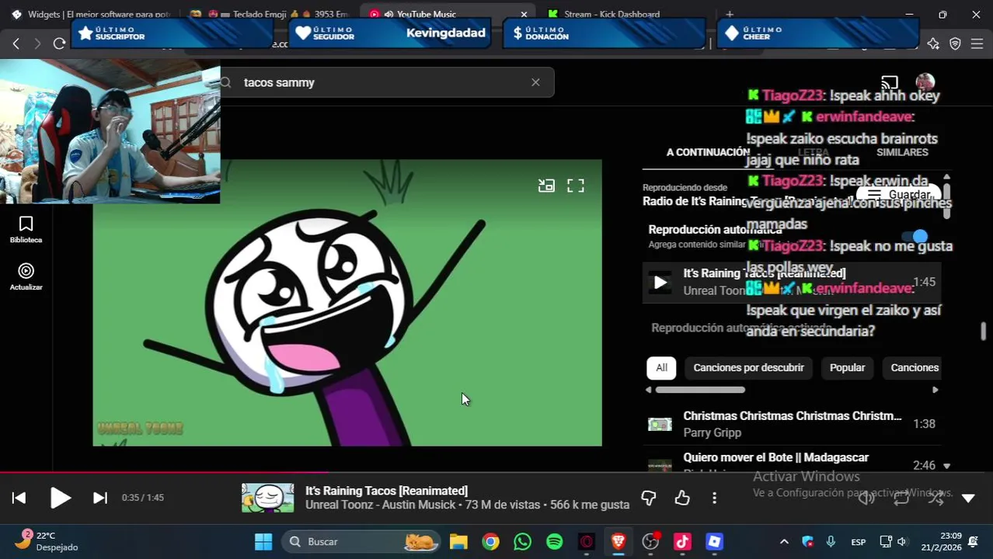Open the browser hamburger menu
This screenshot has width=993, height=559.
point(977,43)
